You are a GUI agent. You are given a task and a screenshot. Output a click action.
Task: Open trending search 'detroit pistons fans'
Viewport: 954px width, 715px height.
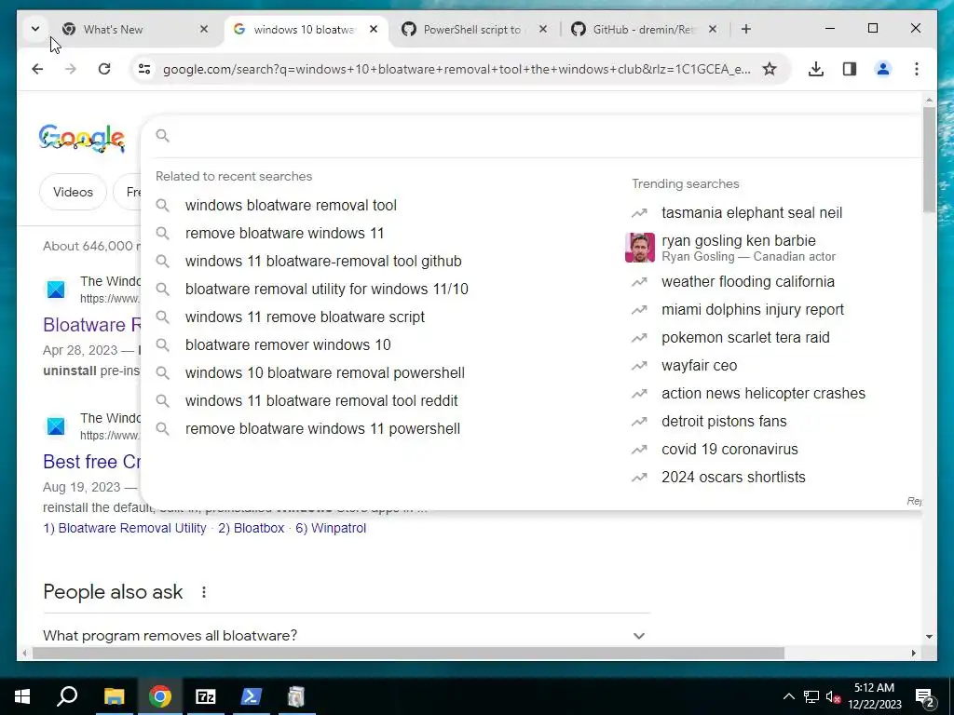point(724,422)
